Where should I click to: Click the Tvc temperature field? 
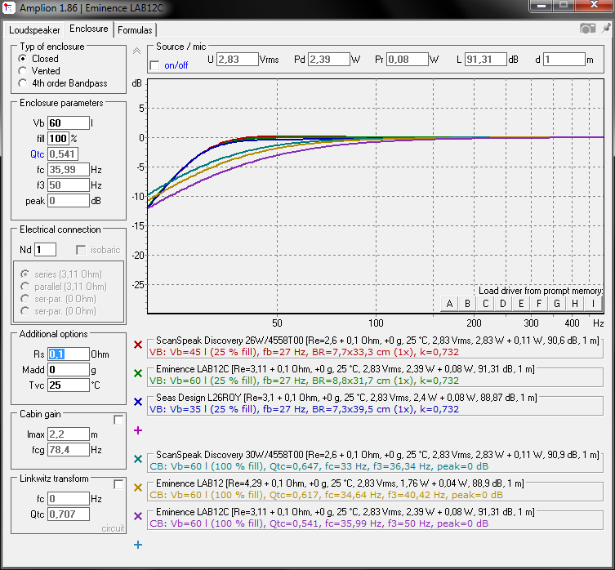[69, 385]
